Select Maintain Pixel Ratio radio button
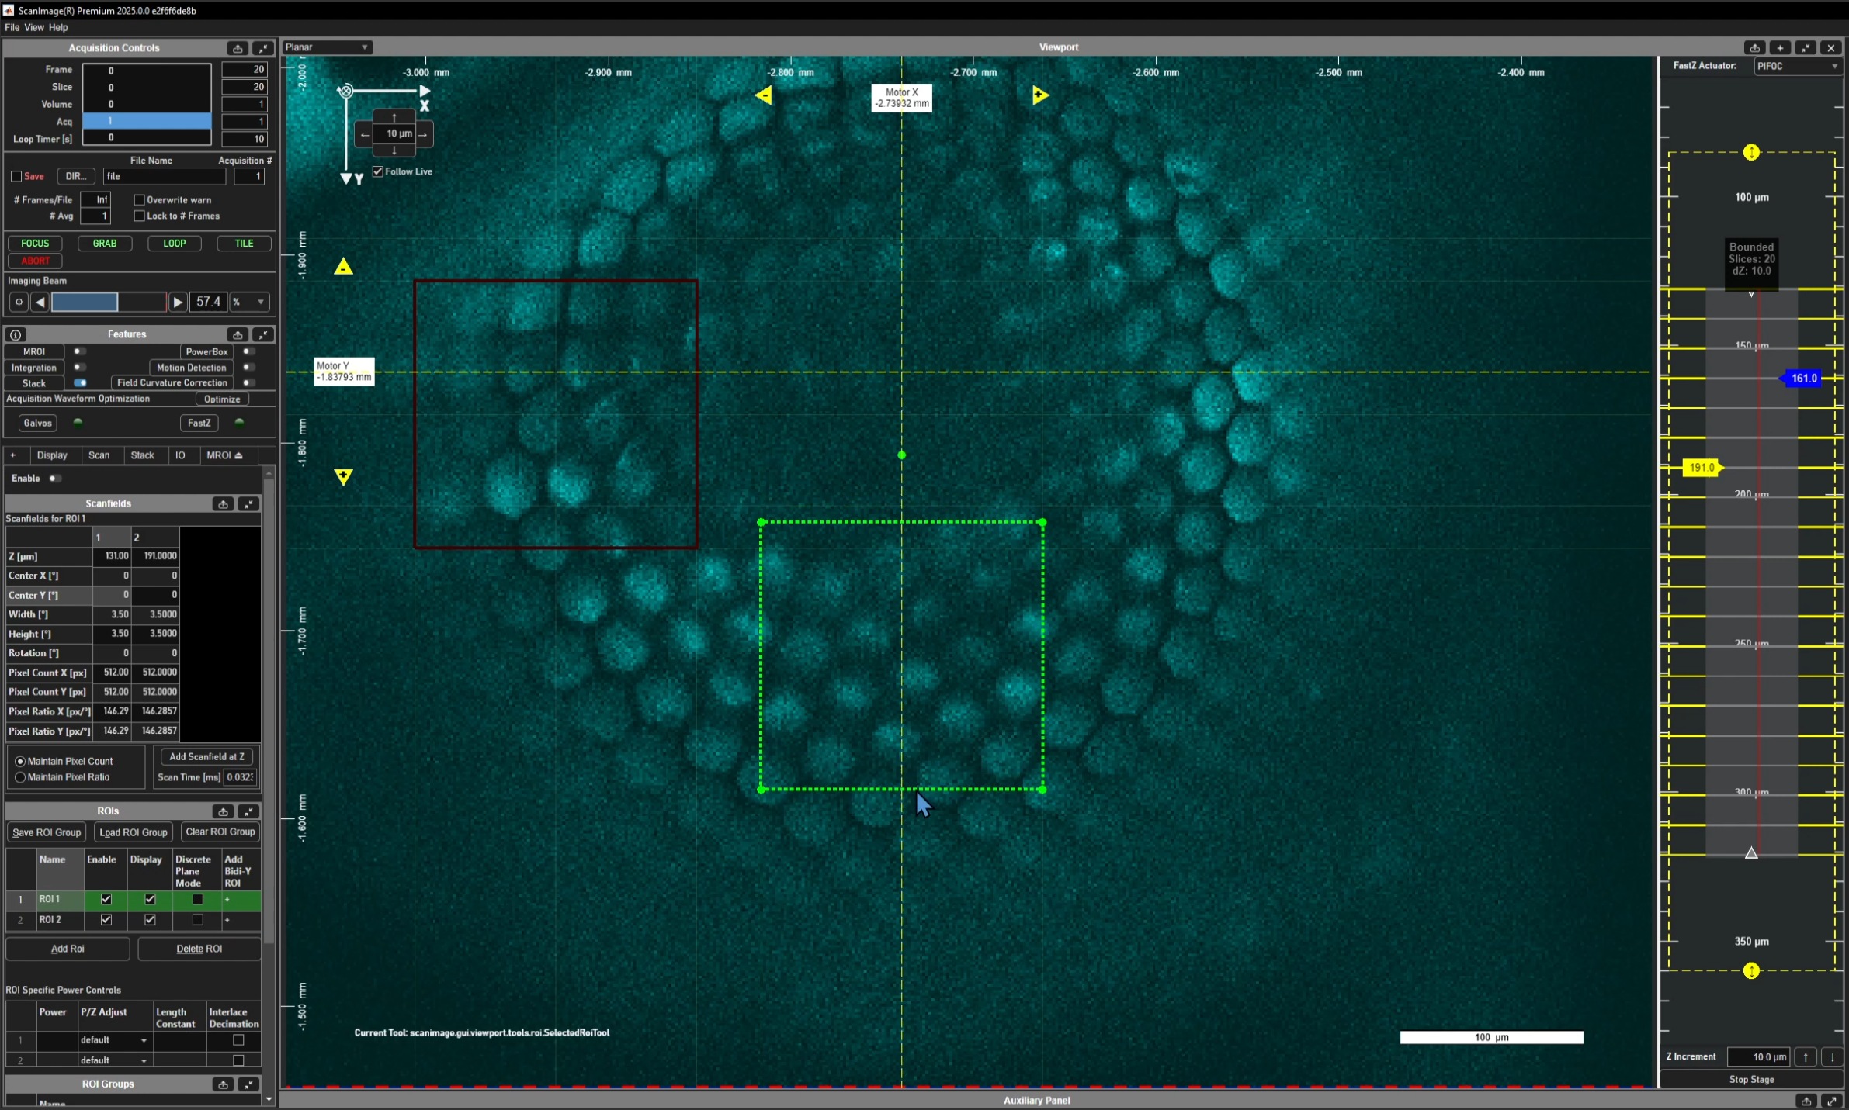This screenshot has height=1110, width=1849. pos(20,777)
